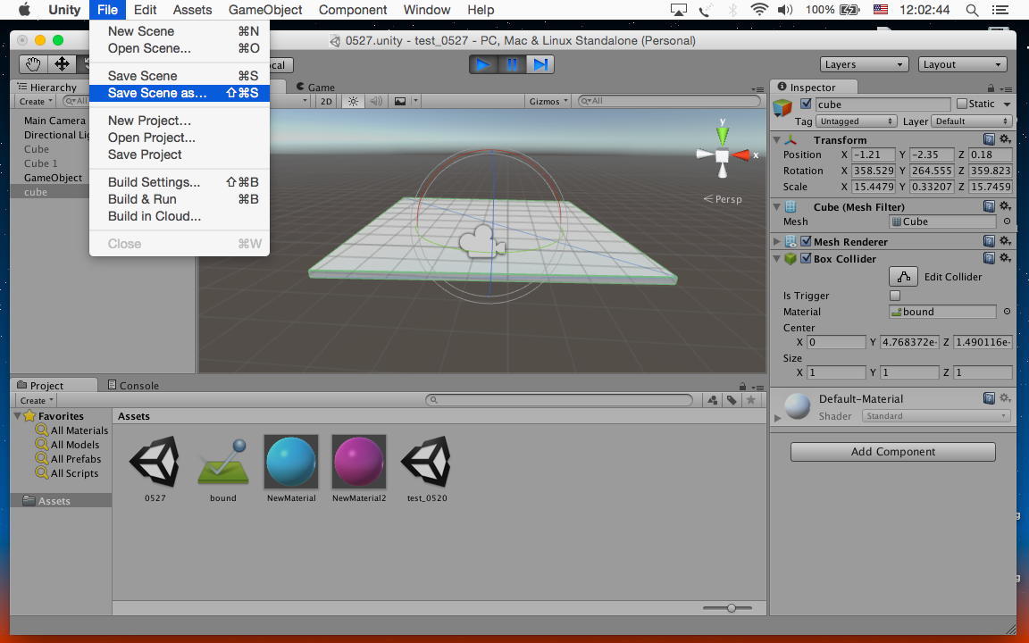This screenshot has height=643, width=1029.
Task: Click the Add Component button
Action: [892, 452]
